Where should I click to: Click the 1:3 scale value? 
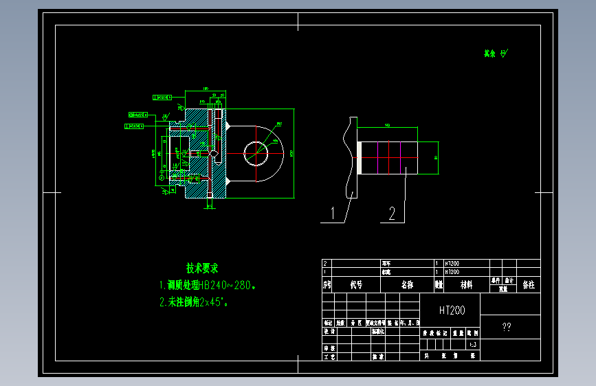click(473, 345)
